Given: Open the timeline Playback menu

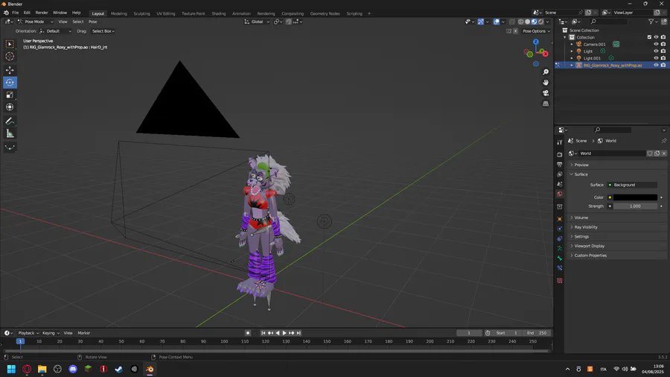Looking at the screenshot, I should (28, 333).
